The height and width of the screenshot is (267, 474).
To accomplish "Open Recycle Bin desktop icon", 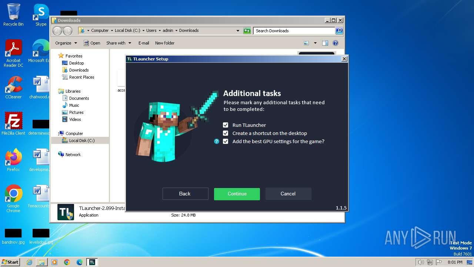I will (13, 15).
